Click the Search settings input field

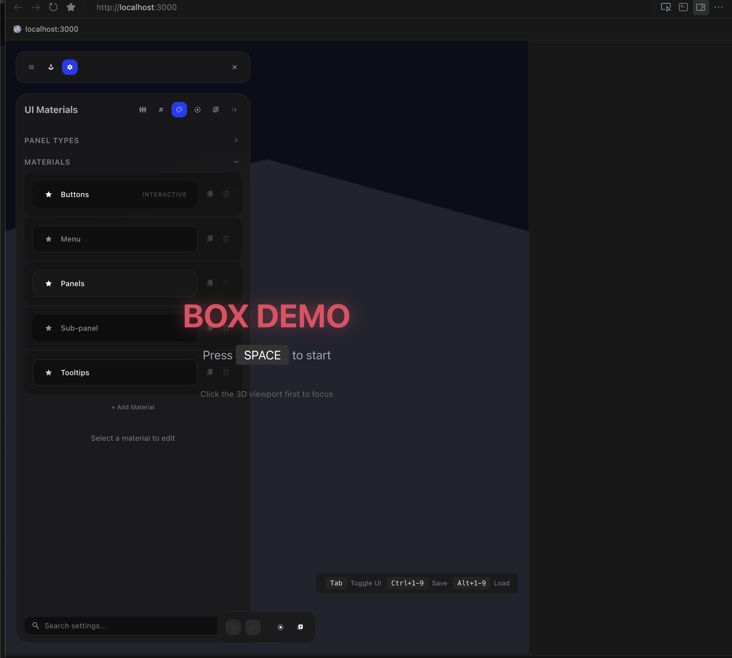pyautogui.click(x=119, y=626)
